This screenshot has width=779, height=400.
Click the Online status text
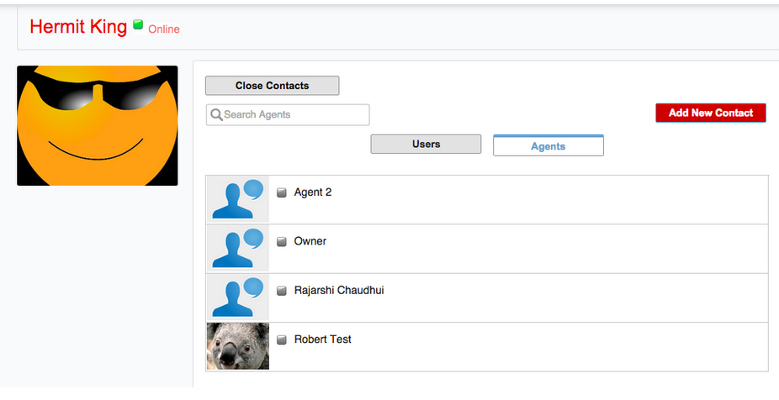[164, 29]
